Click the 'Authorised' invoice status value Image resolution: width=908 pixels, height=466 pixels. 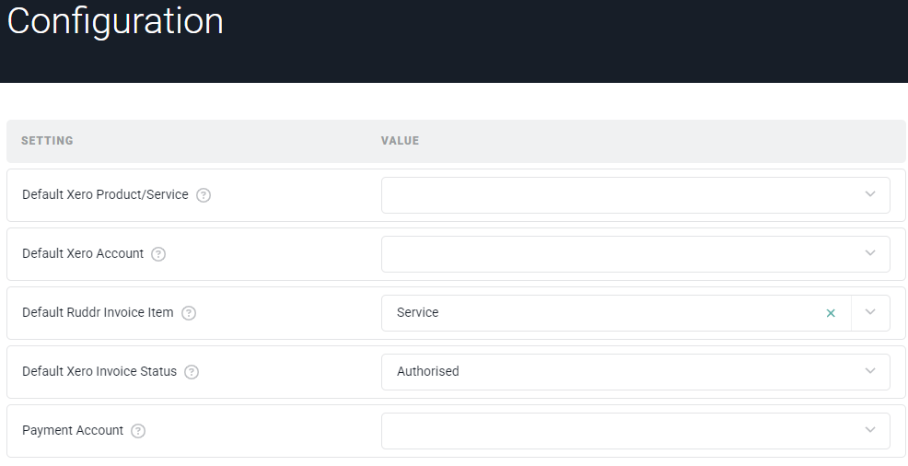428,372
